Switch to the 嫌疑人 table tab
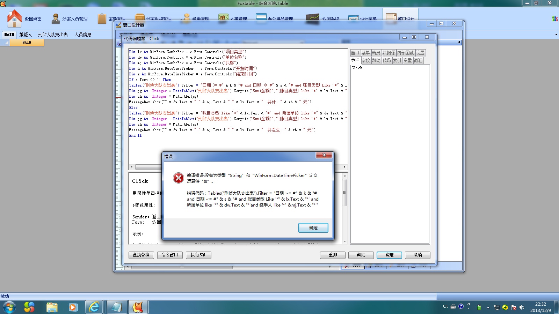The height and width of the screenshot is (314, 559). [26, 35]
